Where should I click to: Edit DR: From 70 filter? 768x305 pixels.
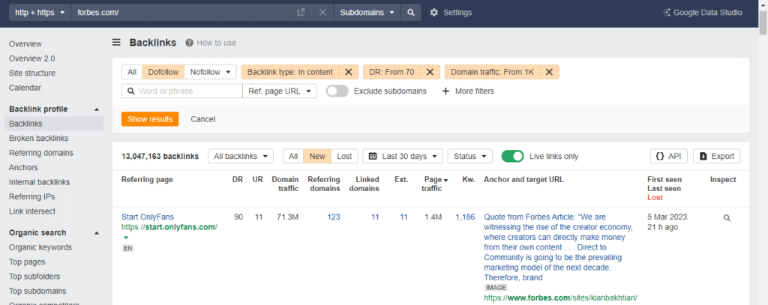click(x=391, y=72)
